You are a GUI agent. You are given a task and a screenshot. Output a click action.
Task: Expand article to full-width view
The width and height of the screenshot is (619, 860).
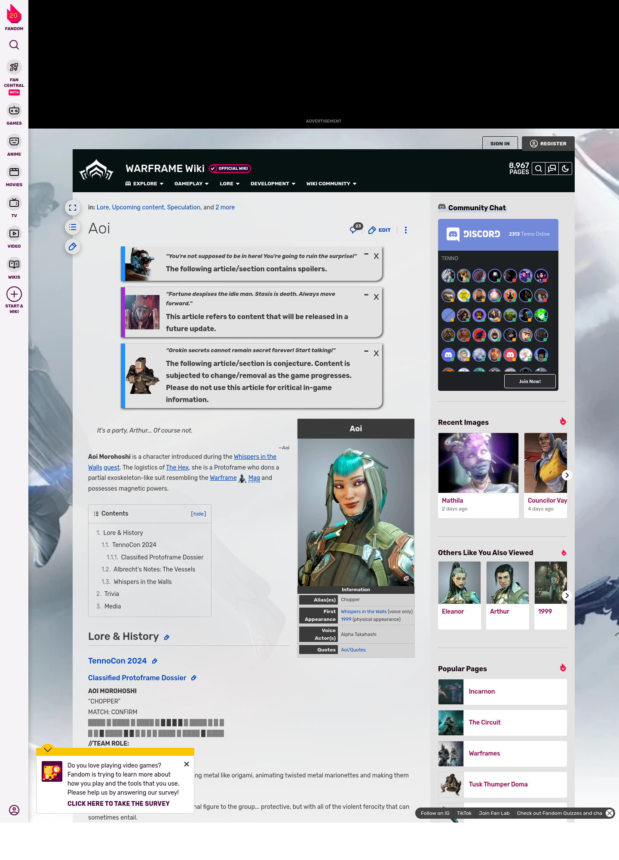coord(73,208)
